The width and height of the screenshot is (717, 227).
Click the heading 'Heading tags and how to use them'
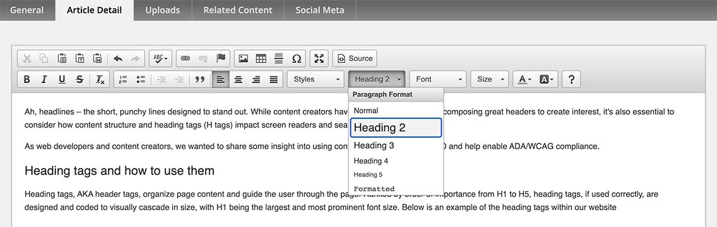119,171
